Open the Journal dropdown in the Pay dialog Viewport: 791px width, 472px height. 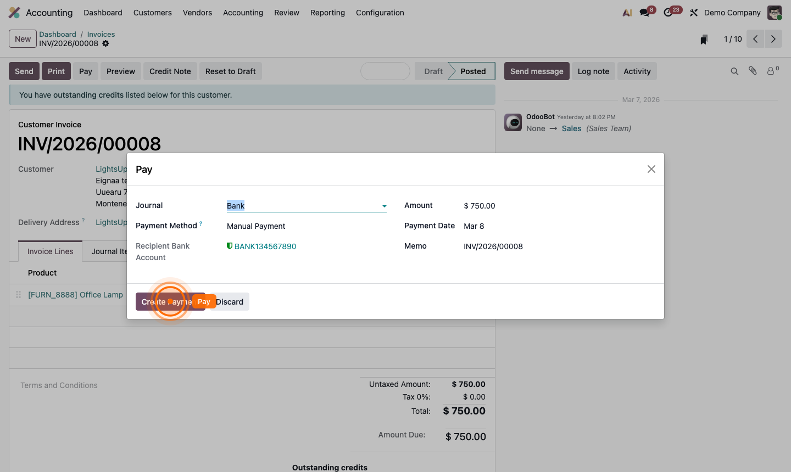(383, 206)
